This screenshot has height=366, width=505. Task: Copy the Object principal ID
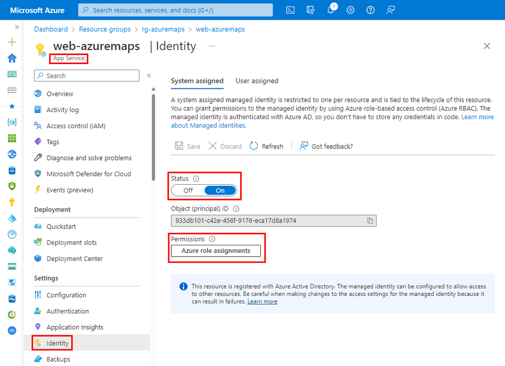tap(370, 221)
